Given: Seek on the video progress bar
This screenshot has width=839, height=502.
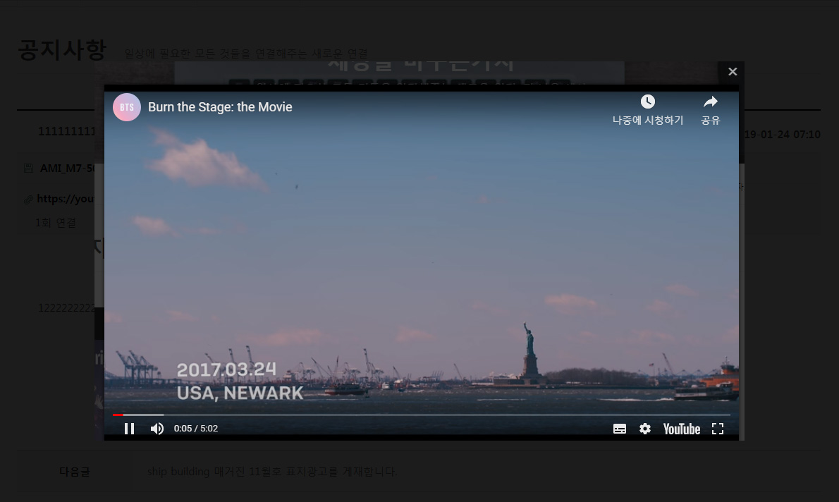Looking at the screenshot, I should 422,415.
